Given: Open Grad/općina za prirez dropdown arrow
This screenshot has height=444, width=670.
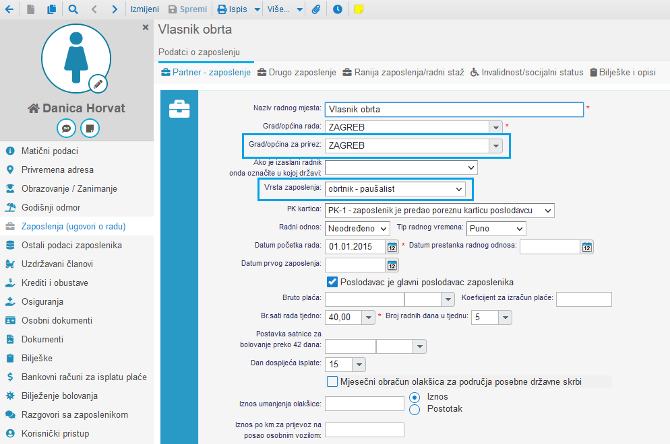Looking at the screenshot, I should coord(496,145).
